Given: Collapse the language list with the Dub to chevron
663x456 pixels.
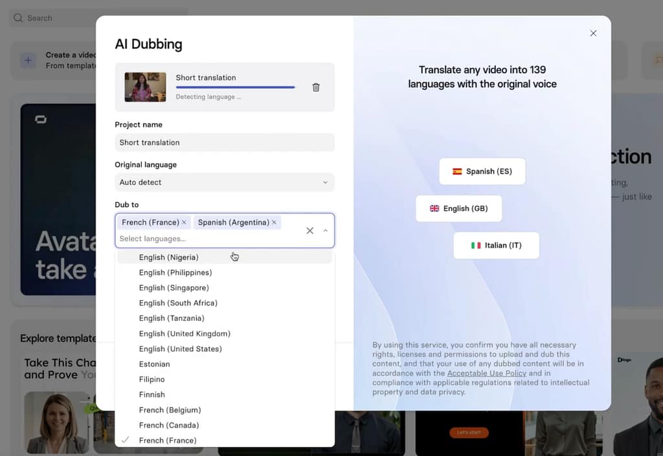Looking at the screenshot, I should 325,230.
